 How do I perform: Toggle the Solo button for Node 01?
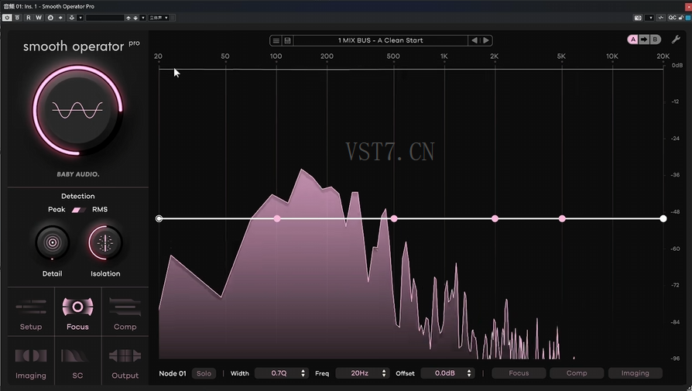204,373
